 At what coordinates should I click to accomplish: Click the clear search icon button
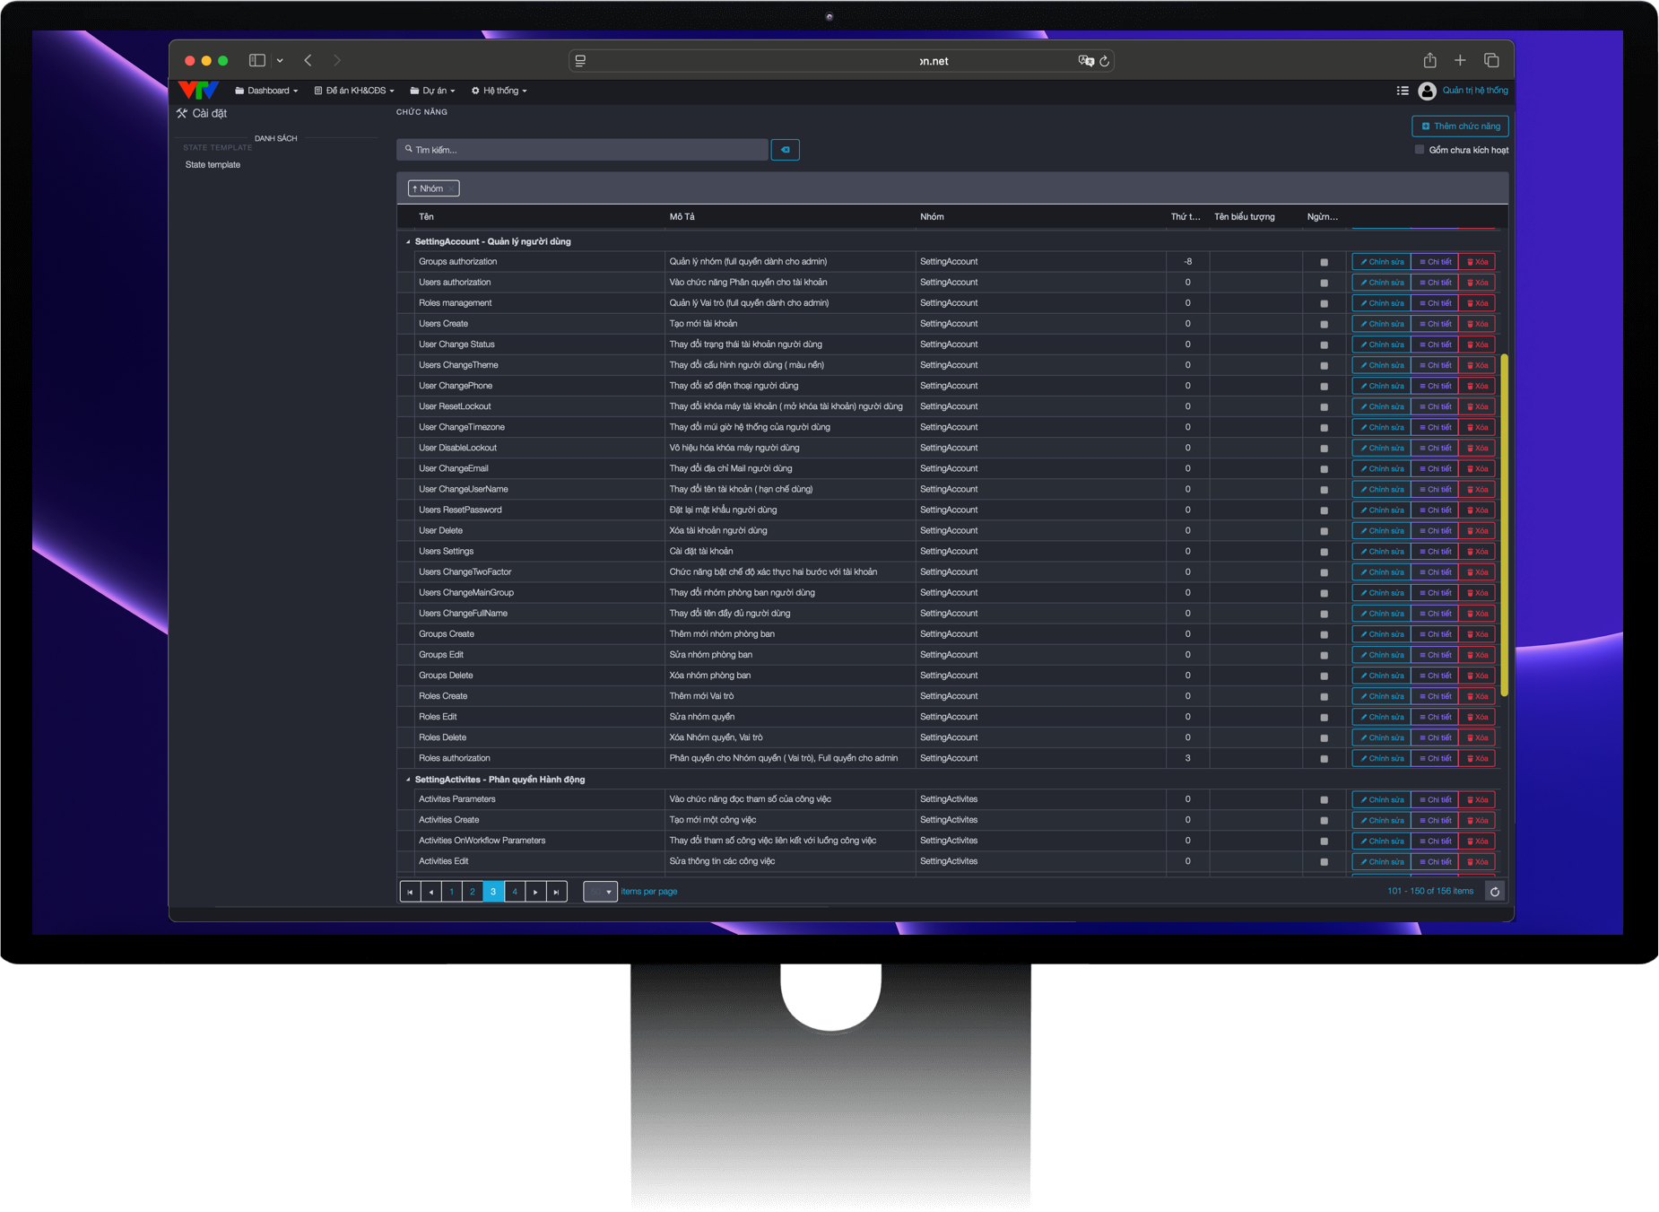pos(785,150)
